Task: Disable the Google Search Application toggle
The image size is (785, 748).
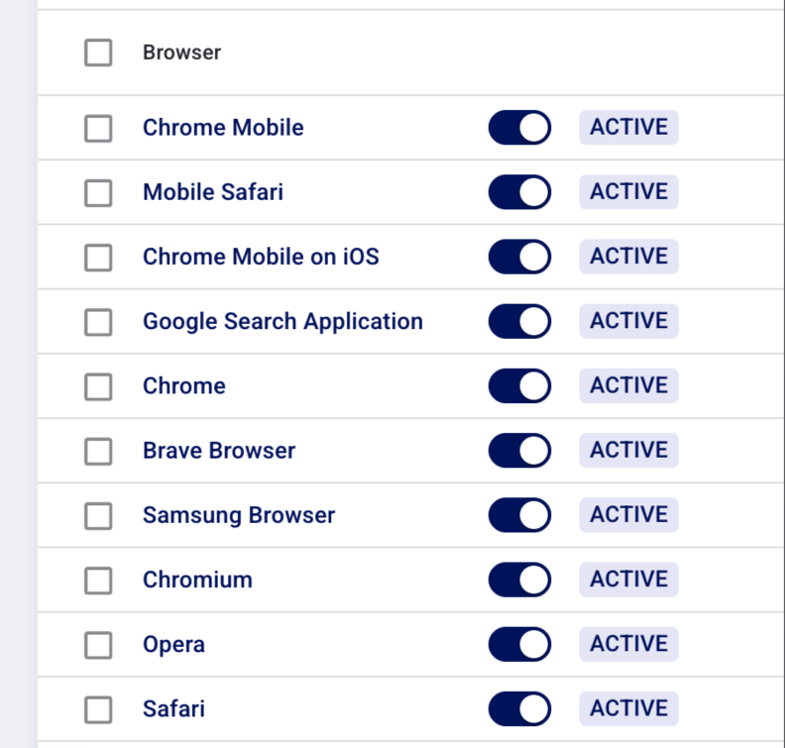Action: [519, 321]
